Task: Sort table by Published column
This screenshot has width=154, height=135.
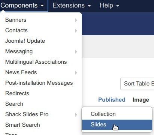Action: pyautogui.click(x=112, y=100)
